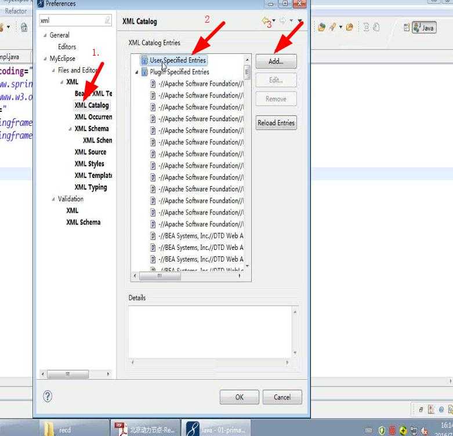Collapse Plugin Specified Entries list
The width and height of the screenshot is (453, 436).
point(137,72)
